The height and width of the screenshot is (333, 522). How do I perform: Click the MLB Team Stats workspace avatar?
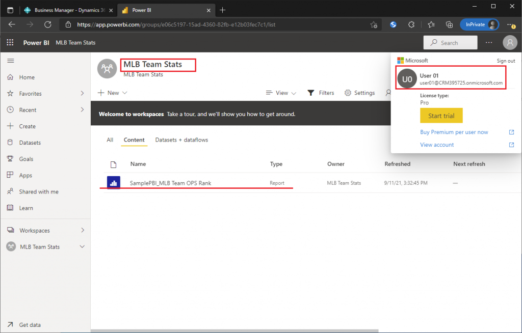(x=107, y=69)
